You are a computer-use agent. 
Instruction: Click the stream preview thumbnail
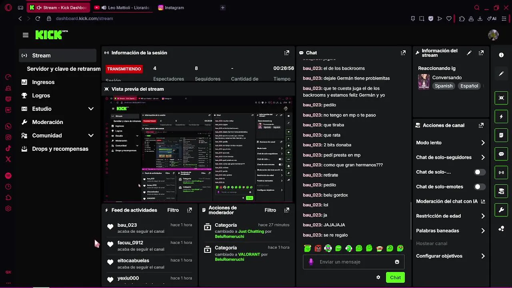click(x=198, y=149)
